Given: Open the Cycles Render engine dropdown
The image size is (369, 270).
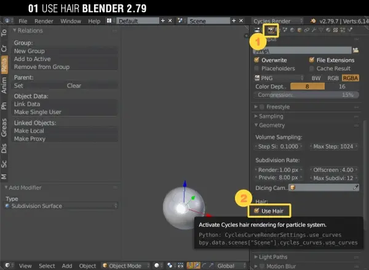Looking at the screenshot, I should 277,21.
